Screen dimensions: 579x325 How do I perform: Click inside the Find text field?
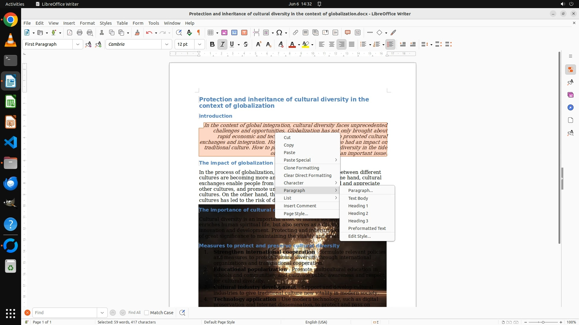[64, 313]
